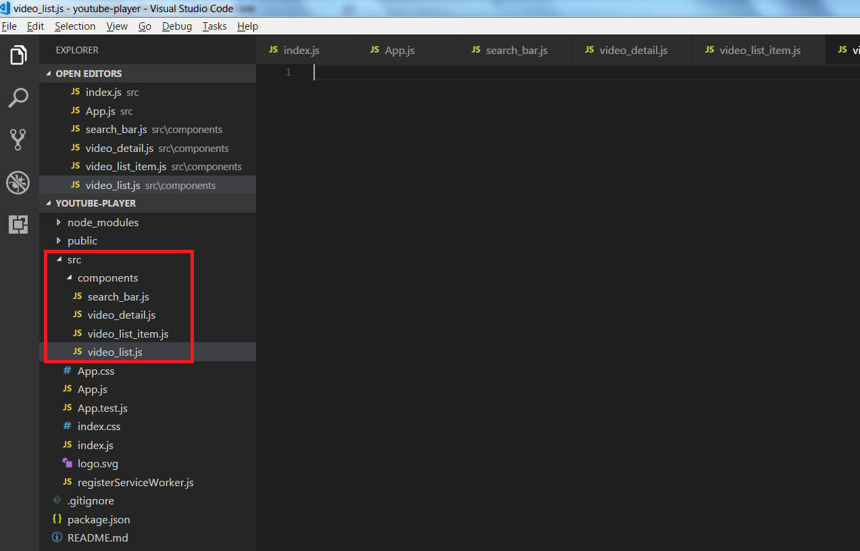Collapse the src folder
The height and width of the screenshot is (551, 860).
click(x=147, y=259)
